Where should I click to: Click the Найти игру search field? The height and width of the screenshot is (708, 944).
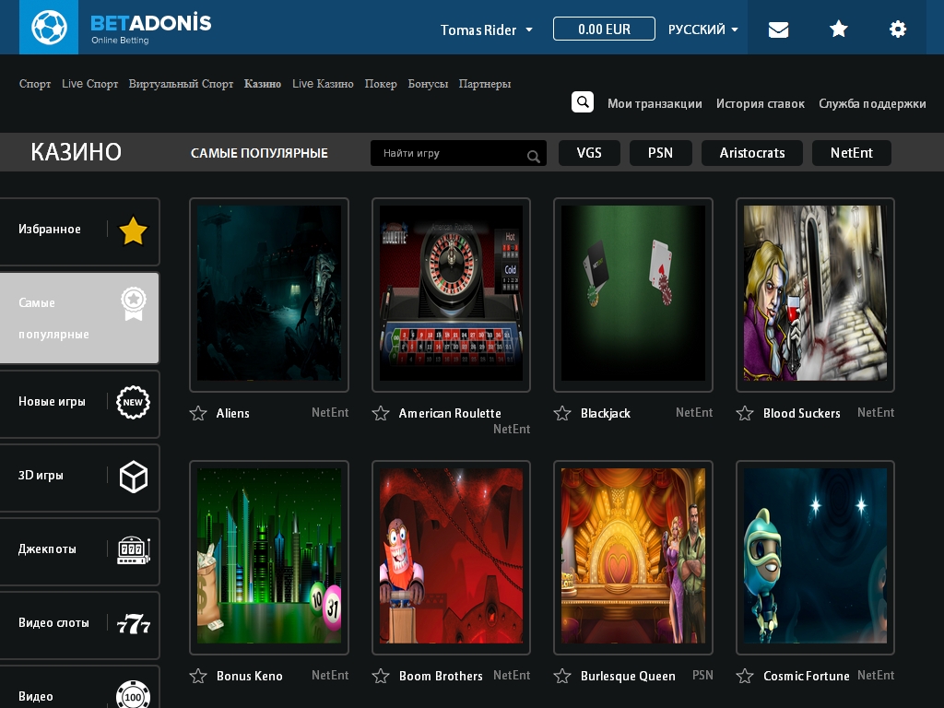(449, 153)
